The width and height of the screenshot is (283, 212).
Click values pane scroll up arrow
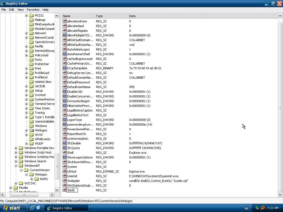pyautogui.click(x=280, y=16)
